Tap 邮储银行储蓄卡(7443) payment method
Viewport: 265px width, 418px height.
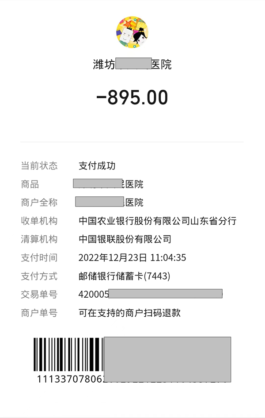tap(124, 276)
